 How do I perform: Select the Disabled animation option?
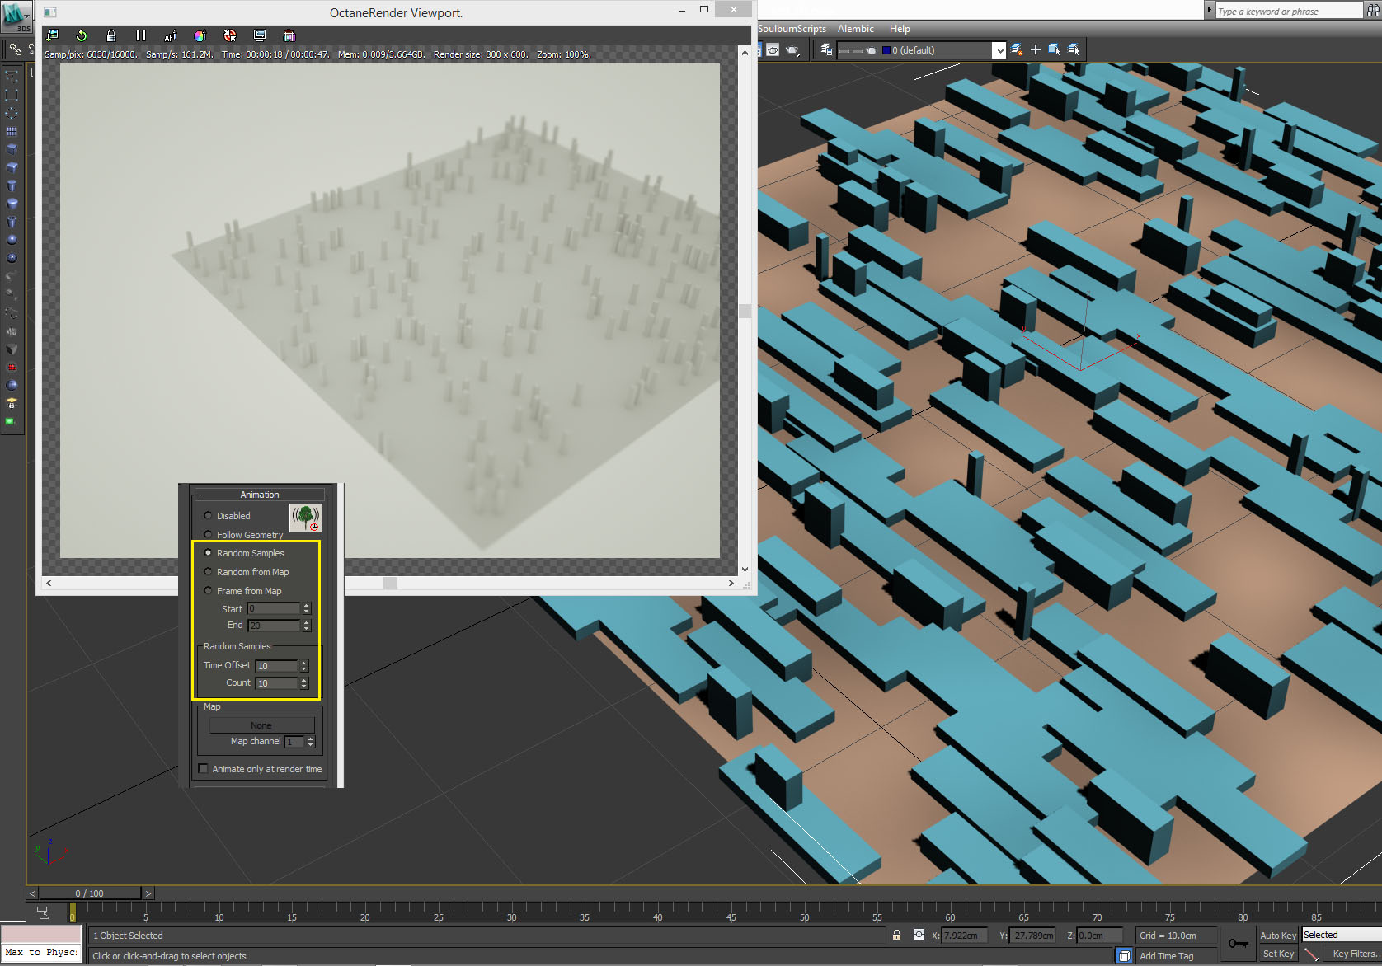click(226, 516)
